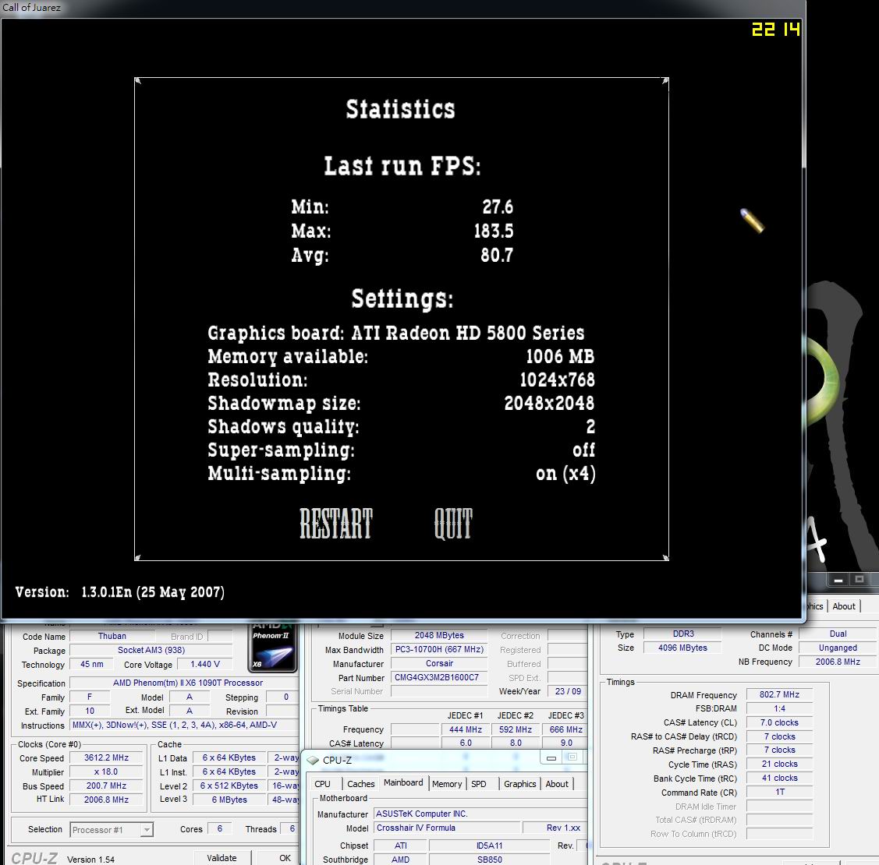Click Max Bandwidth PC3-10700H (667 MHz)
This screenshot has height=865, width=879.
[x=439, y=649]
